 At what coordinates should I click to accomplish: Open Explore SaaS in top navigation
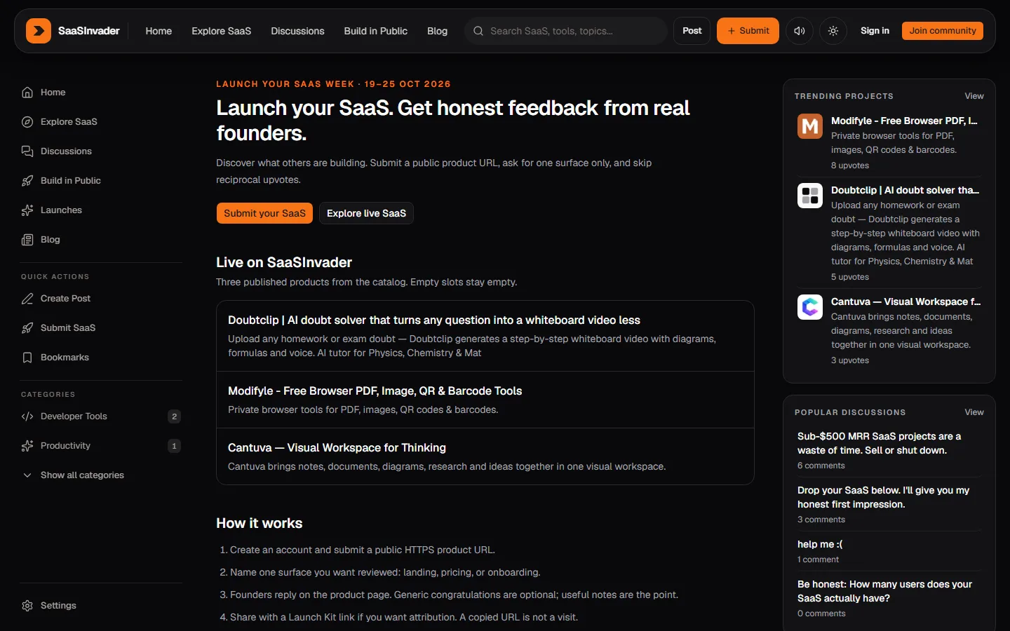(x=222, y=31)
